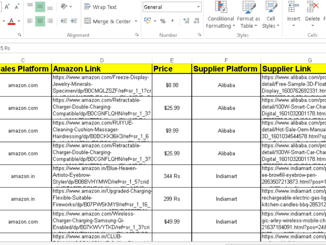Screen dimensions: 326x245
Task: Toggle center horizontal alignment
Action: coord(40,21)
